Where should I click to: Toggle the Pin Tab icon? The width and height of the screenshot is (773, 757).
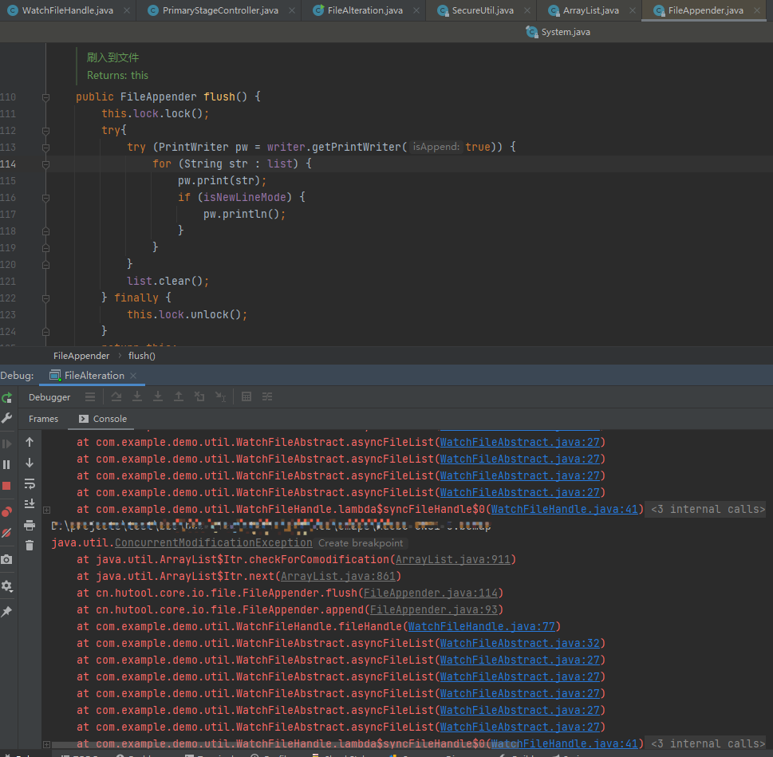[x=7, y=612]
